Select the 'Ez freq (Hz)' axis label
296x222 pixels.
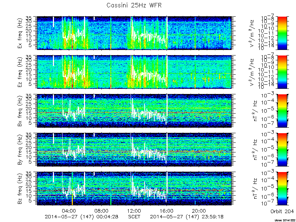[20, 72]
